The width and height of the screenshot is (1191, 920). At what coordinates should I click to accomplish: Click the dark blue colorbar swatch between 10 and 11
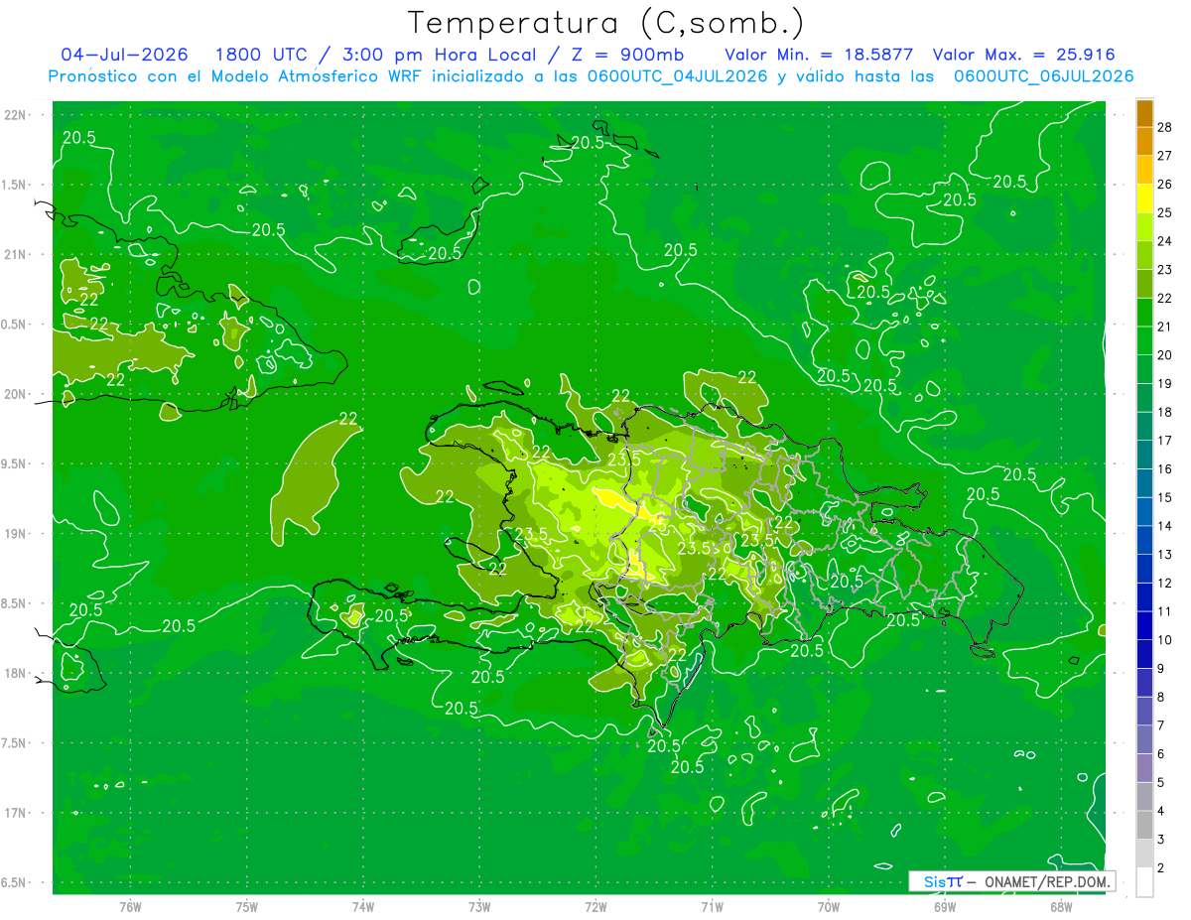tap(1144, 625)
